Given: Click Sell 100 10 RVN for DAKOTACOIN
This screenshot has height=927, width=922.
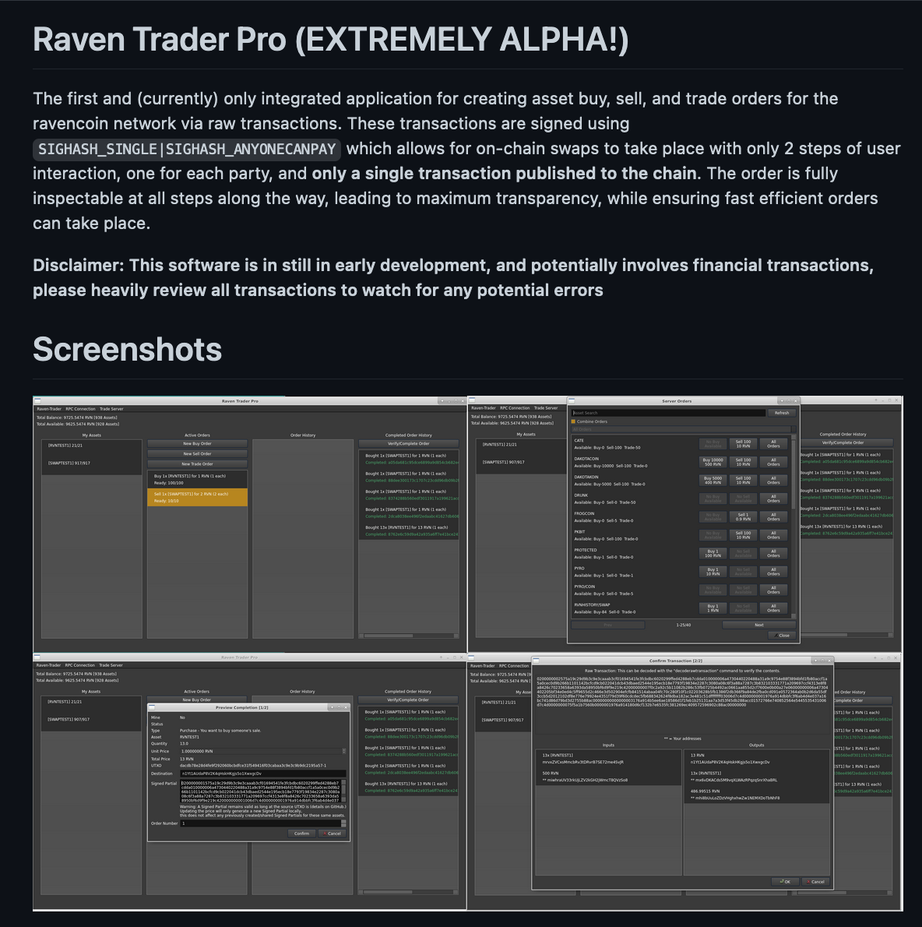Looking at the screenshot, I should click(x=743, y=462).
